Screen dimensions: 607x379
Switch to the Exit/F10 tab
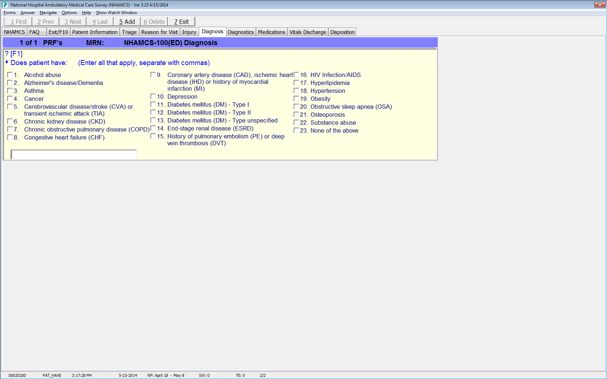[58, 32]
